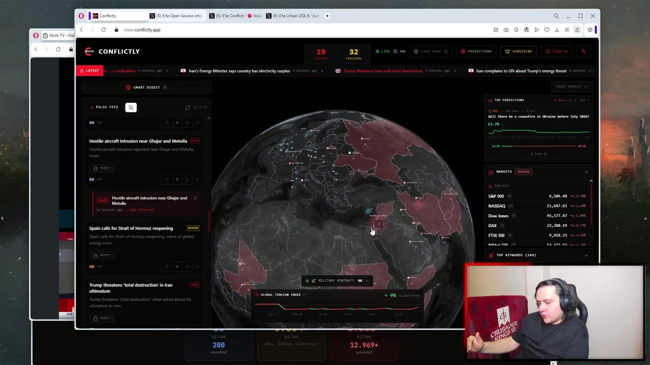Upvote the Ghajar aircraft intrusion story
Image resolution: width=650 pixels, height=365 pixels.
pos(167,179)
